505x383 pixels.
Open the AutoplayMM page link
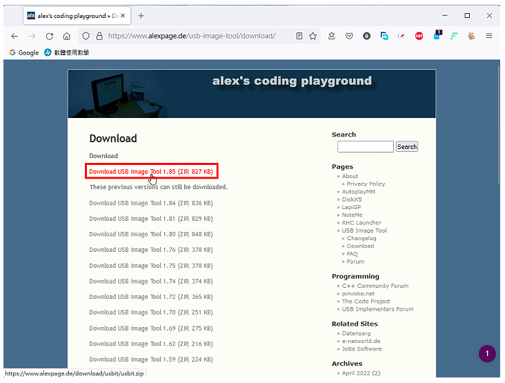tap(359, 192)
